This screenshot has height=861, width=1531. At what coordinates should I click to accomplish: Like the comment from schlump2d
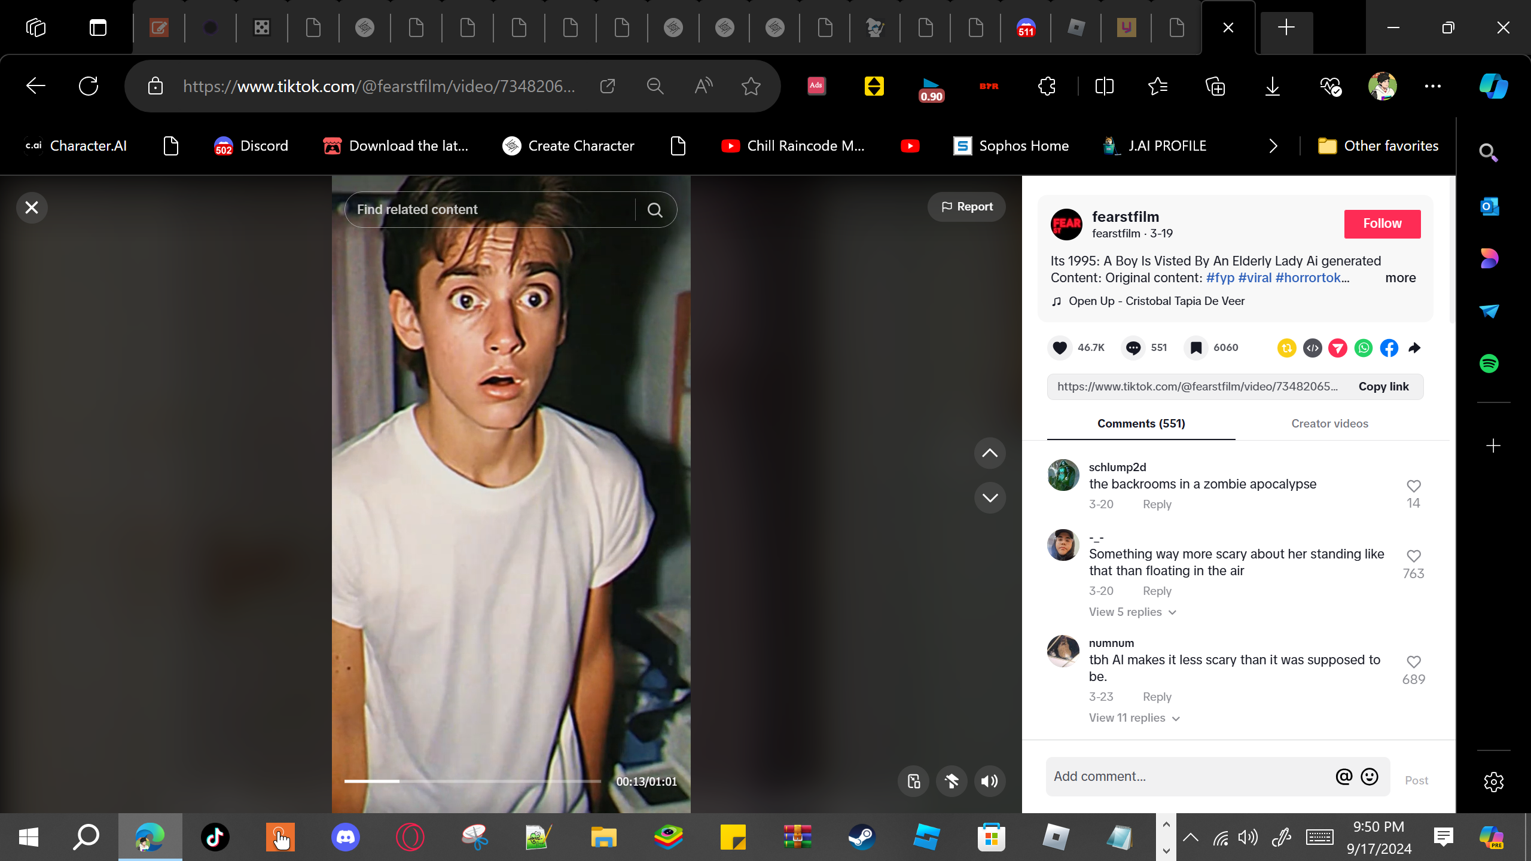point(1413,486)
